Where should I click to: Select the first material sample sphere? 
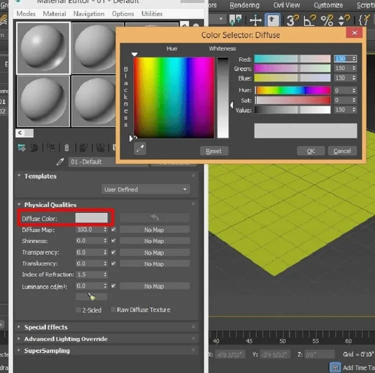coord(43,48)
